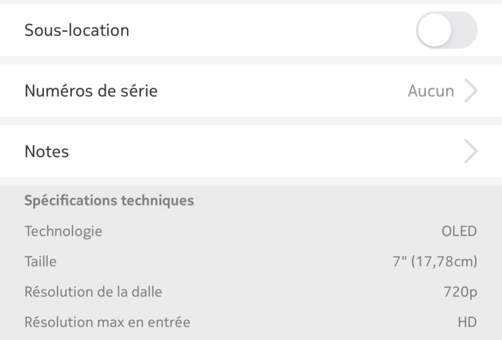Expand Notes using its right chevron
The width and height of the screenshot is (502, 340).
[471, 152]
